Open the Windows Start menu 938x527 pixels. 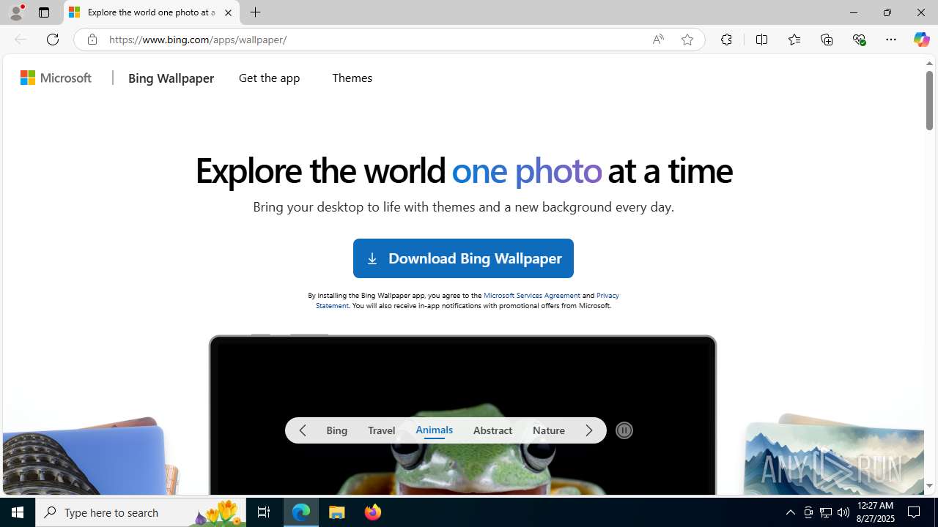pyautogui.click(x=18, y=512)
